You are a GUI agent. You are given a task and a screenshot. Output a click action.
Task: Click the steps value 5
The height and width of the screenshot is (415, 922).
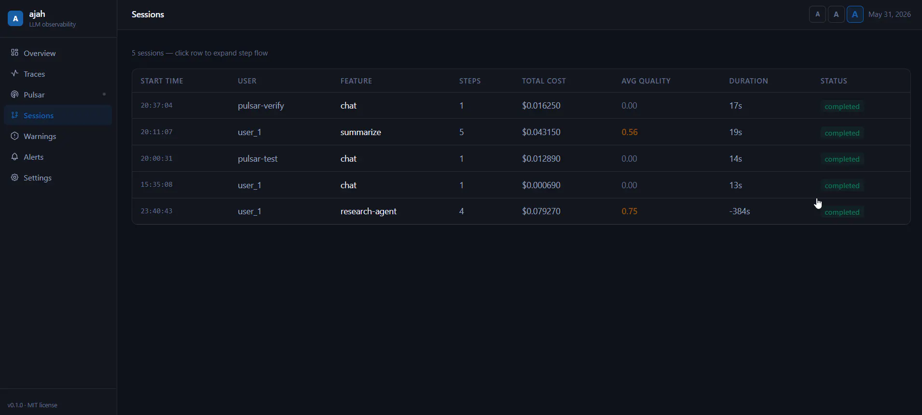coord(462,132)
